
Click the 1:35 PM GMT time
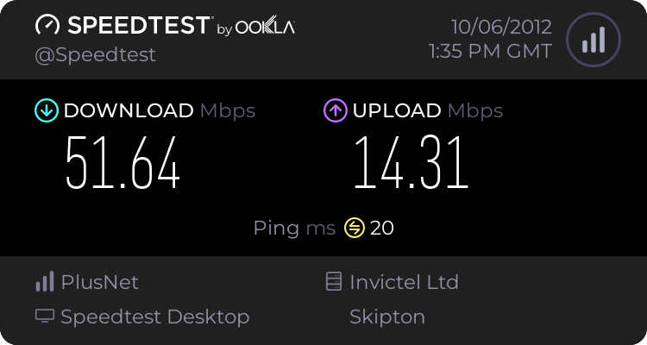(490, 52)
